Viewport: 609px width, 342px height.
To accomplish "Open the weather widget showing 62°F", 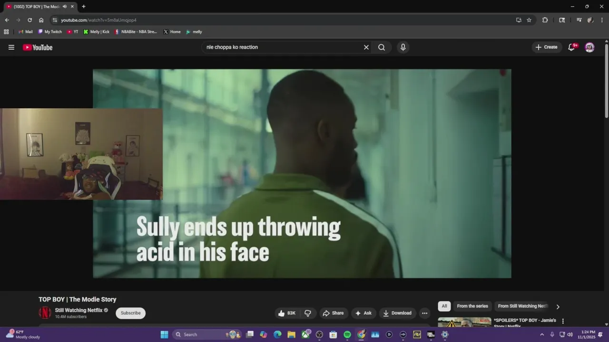I will [x=23, y=334].
